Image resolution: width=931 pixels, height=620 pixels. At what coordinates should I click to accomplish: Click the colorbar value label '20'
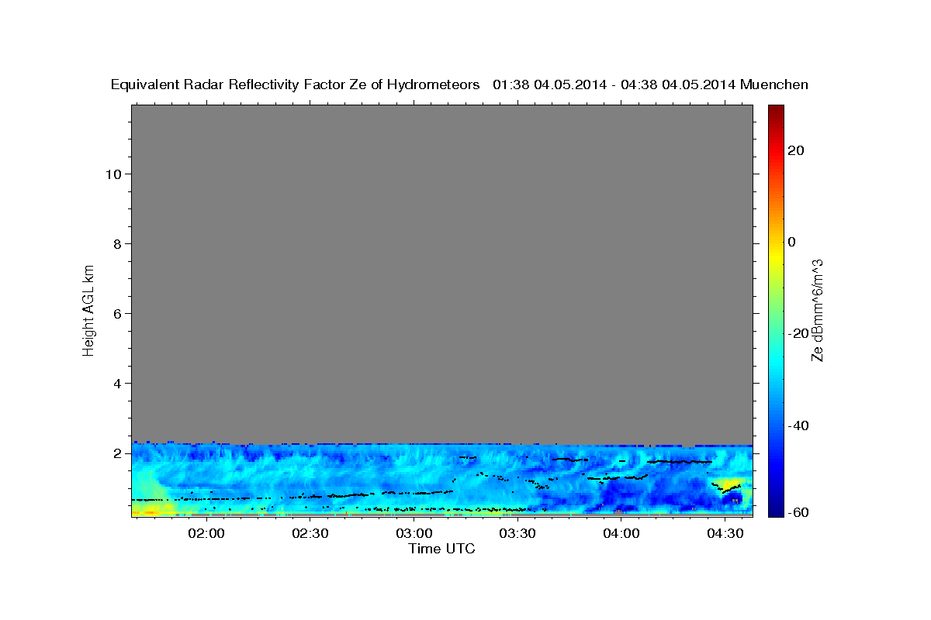pos(797,150)
